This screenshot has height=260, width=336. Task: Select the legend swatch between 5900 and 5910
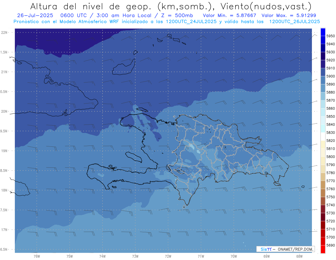[x=323, y=72]
